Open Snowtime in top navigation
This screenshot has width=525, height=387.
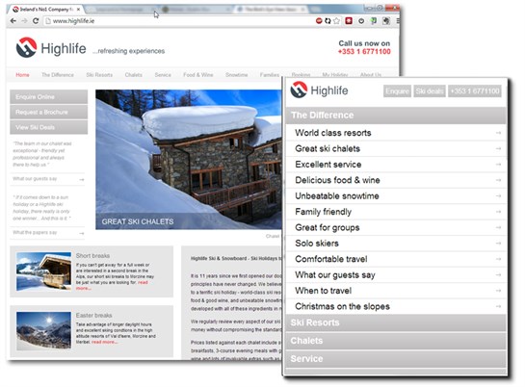click(x=237, y=74)
